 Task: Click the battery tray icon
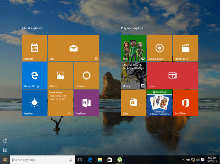(188, 160)
